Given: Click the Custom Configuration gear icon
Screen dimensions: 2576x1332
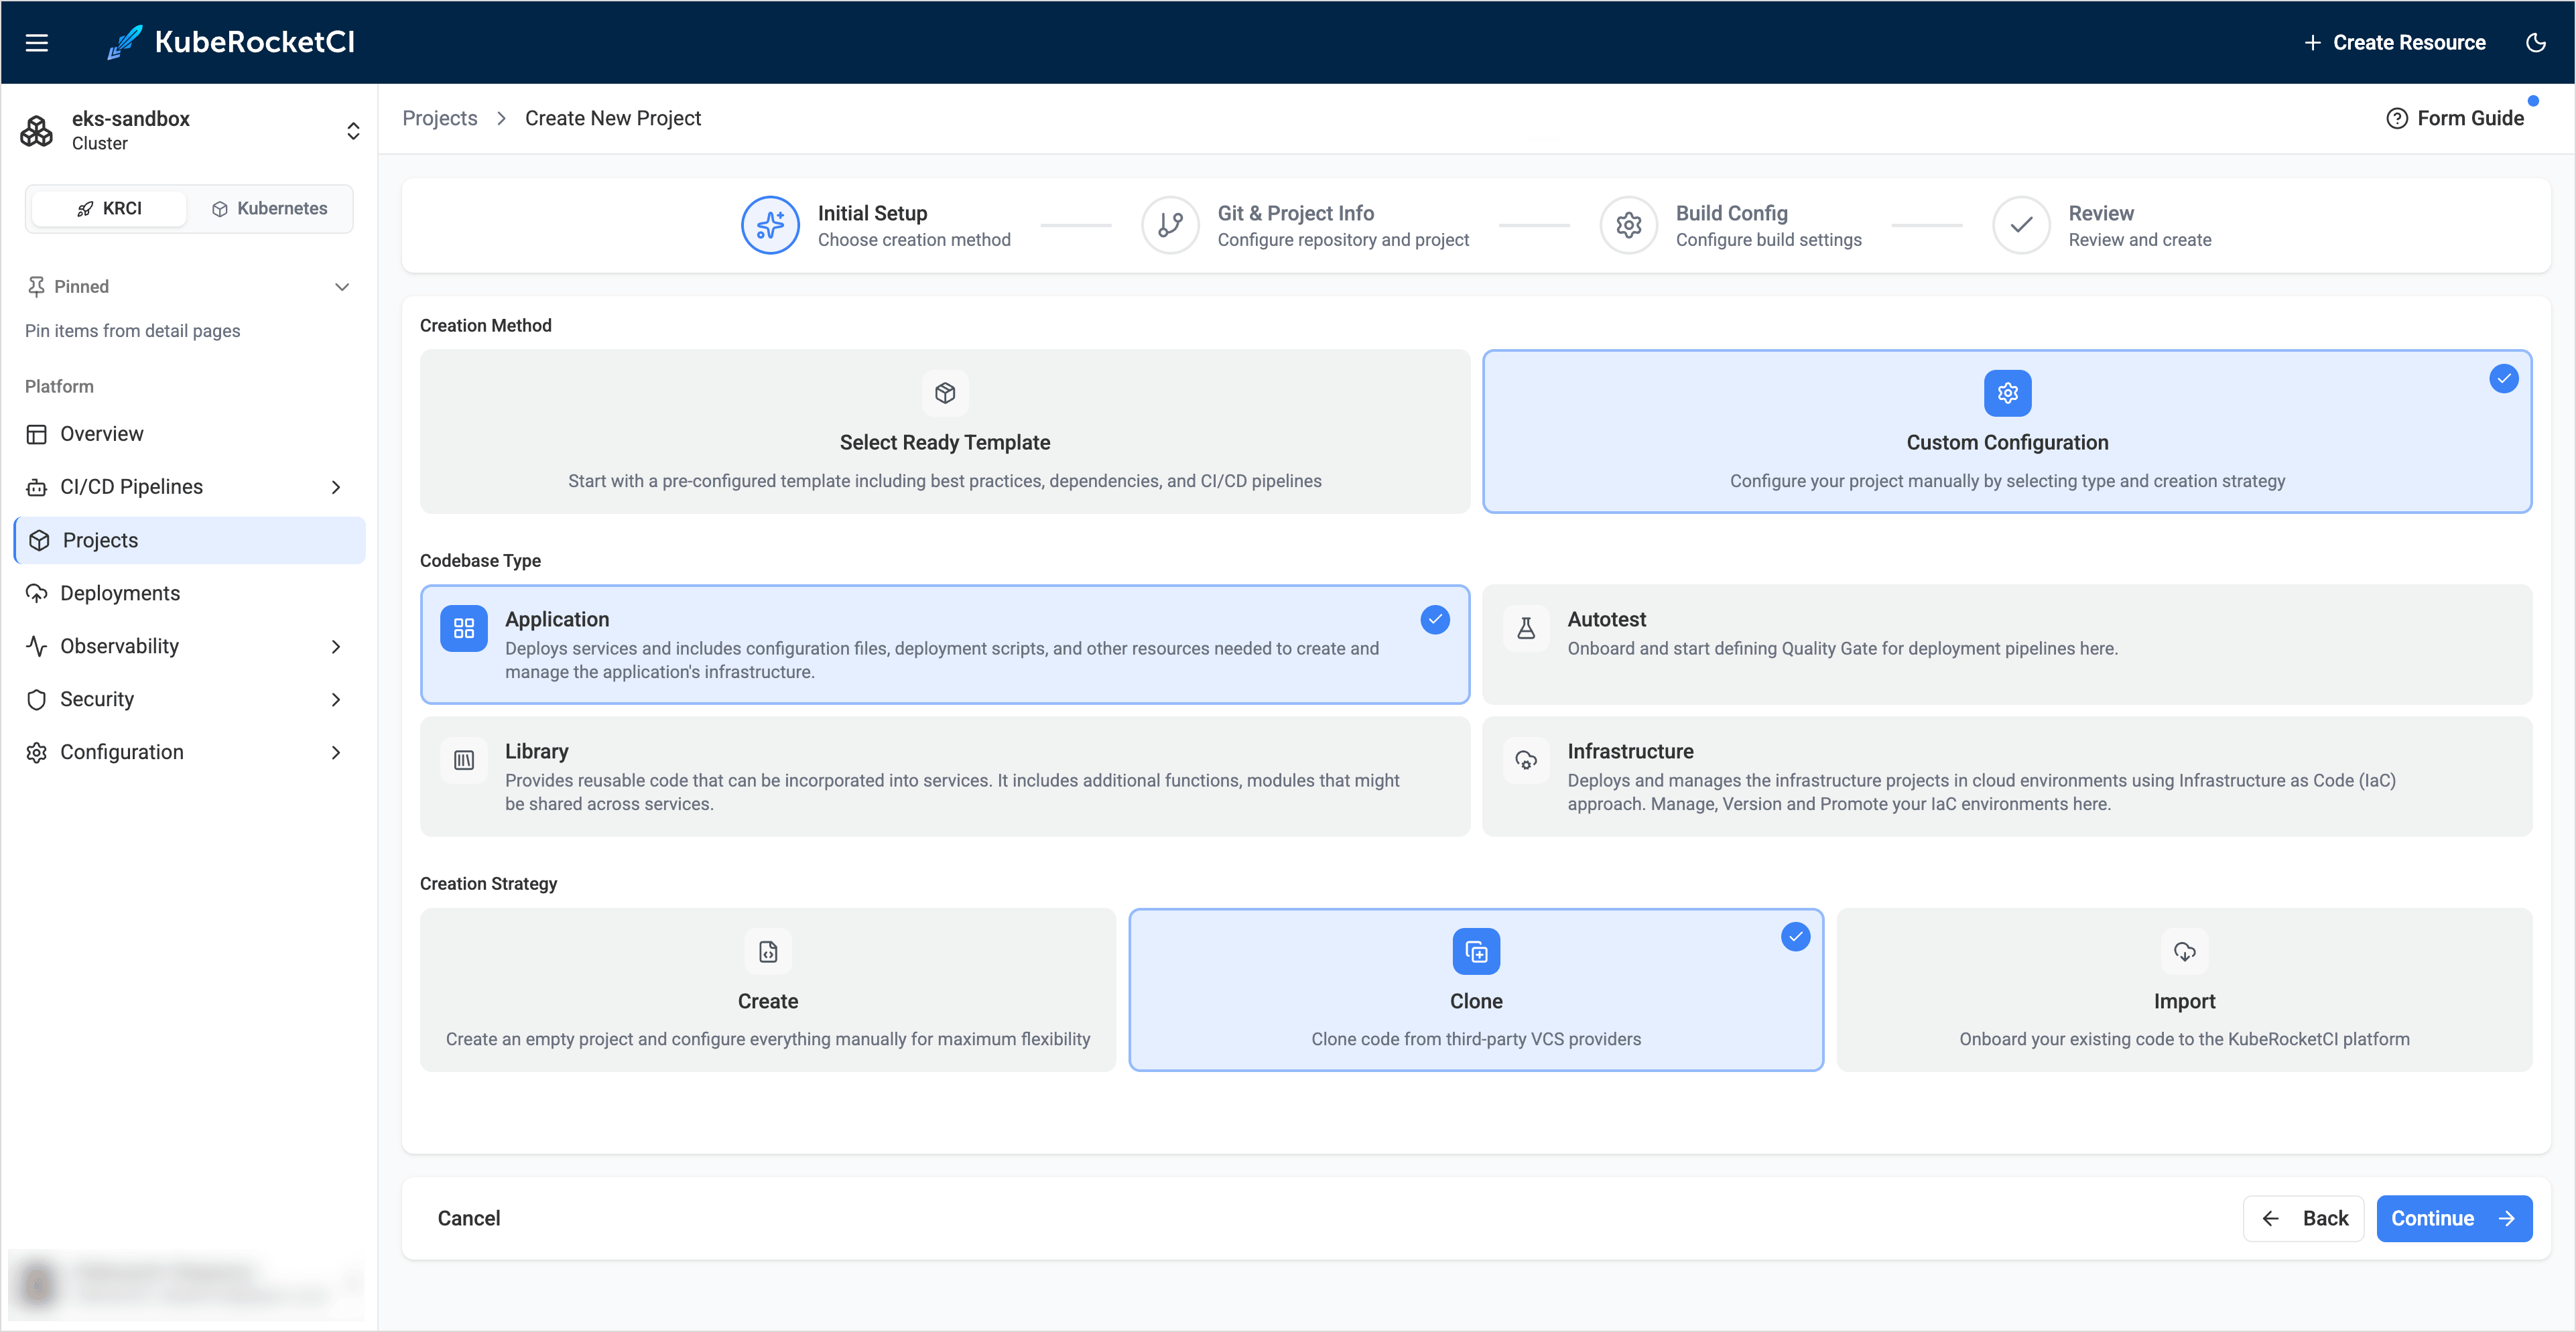Looking at the screenshot, I should pyautogui.click(x=2007, y=393).
